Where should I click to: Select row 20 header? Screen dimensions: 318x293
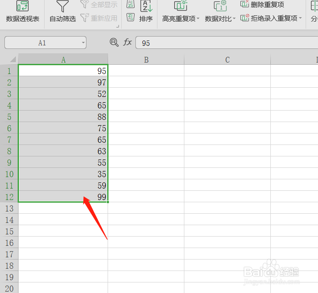click(9, 288)
